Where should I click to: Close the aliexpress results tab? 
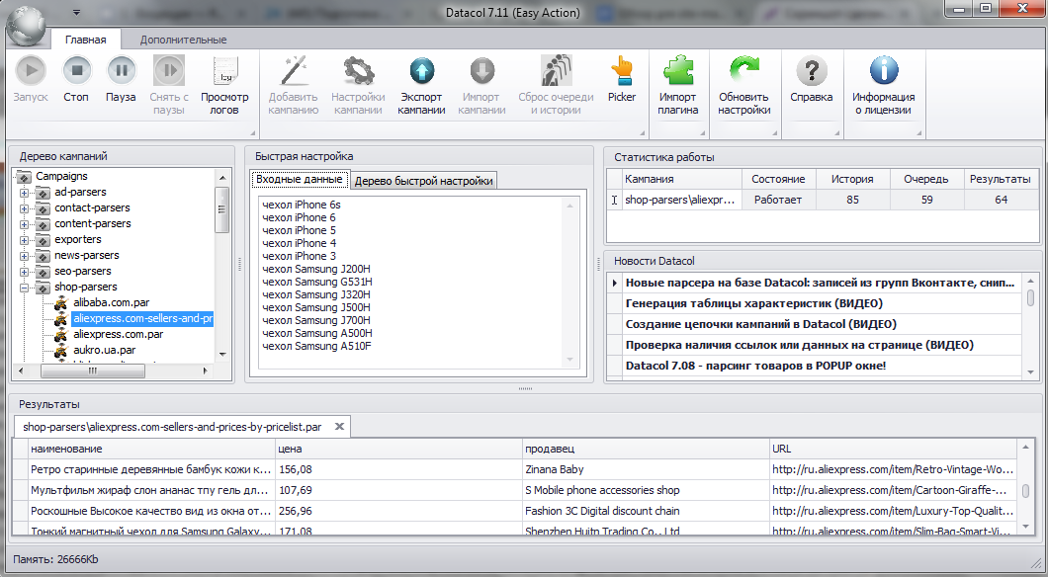point(339,427)
